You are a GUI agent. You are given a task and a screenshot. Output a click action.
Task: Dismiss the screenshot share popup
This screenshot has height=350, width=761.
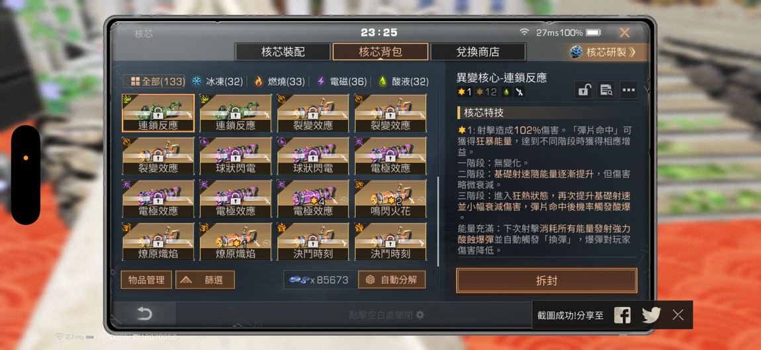point(678,315)
